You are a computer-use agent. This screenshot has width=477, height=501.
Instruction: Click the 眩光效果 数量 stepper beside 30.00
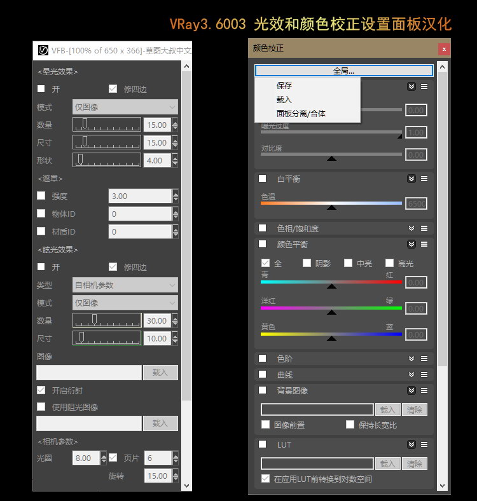point(175,320)
